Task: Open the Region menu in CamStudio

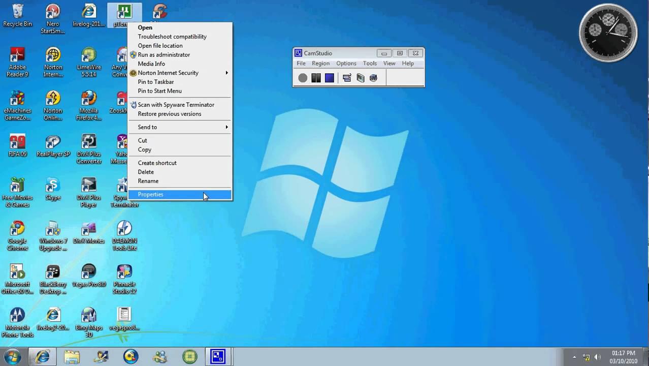Action: coord(320,64)
